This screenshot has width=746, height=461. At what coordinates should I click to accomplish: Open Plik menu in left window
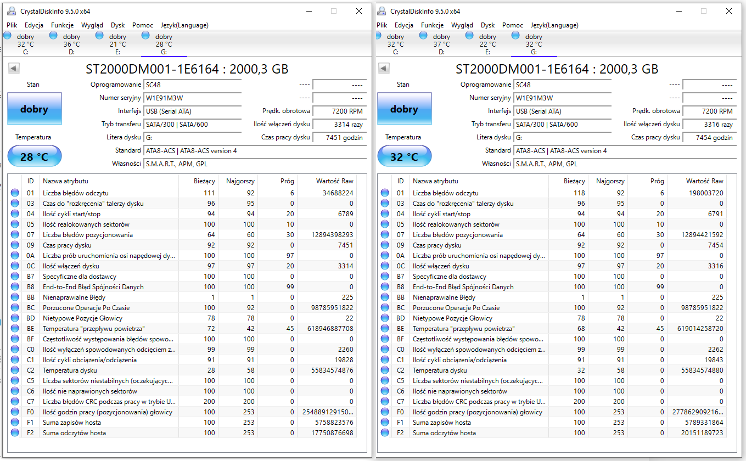coord(12,25)
